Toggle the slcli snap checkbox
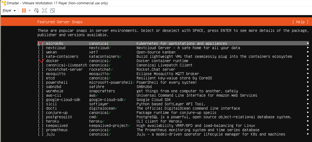312x142 pixels. click(41, 104)
